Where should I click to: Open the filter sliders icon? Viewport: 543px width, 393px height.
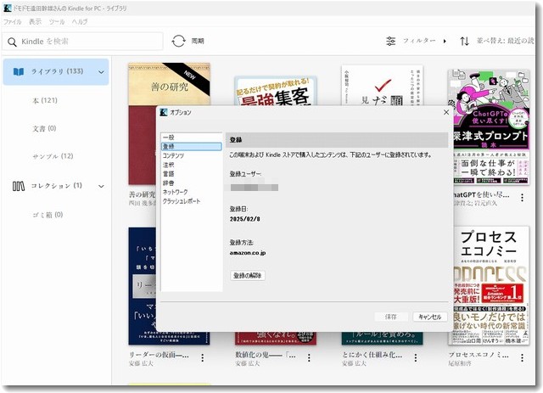tap(390, 41)
